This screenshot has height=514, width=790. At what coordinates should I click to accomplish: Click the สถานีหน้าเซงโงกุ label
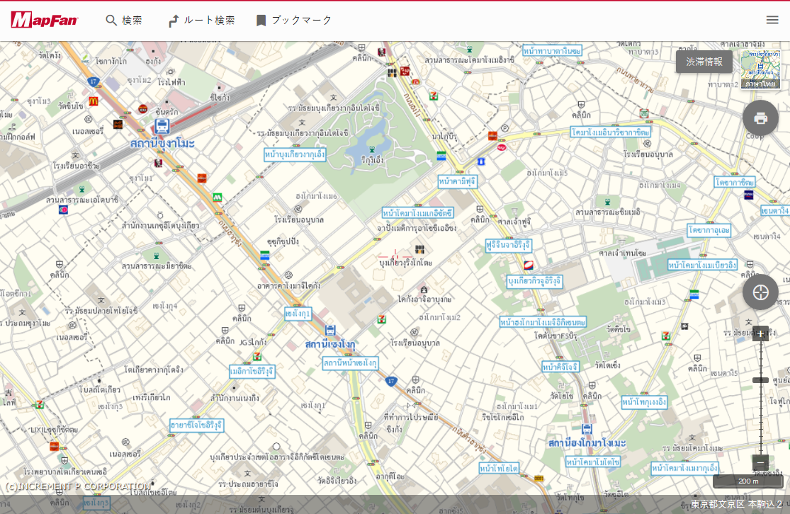(x=350, y=363)
